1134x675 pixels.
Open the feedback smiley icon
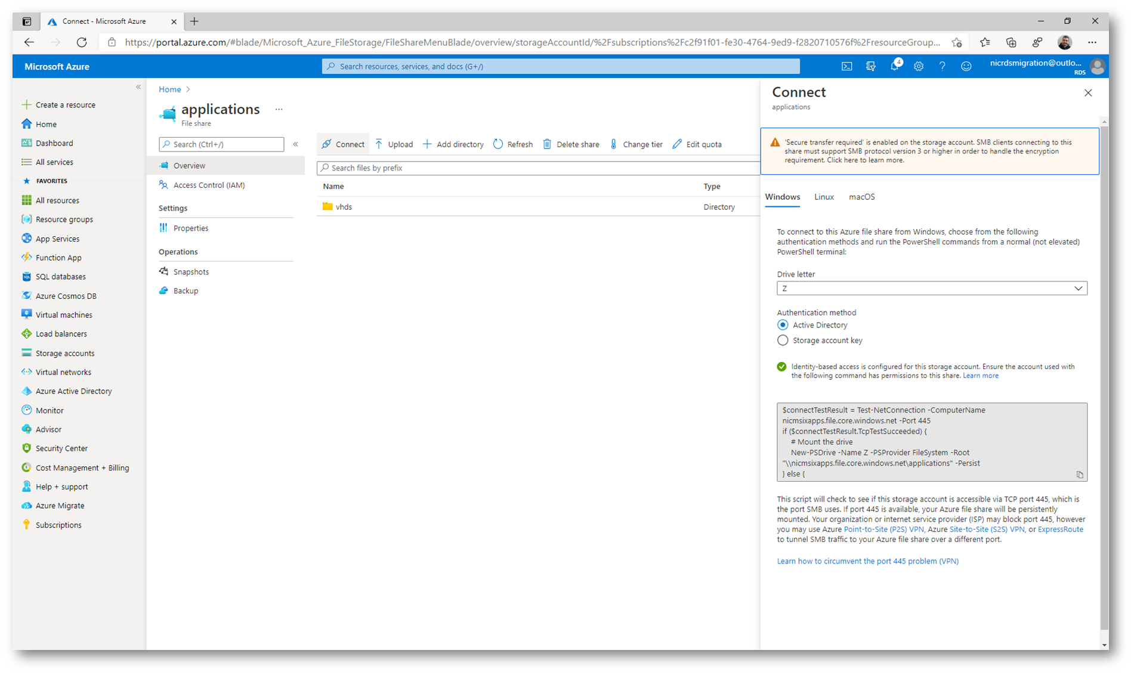click(966, 66)
